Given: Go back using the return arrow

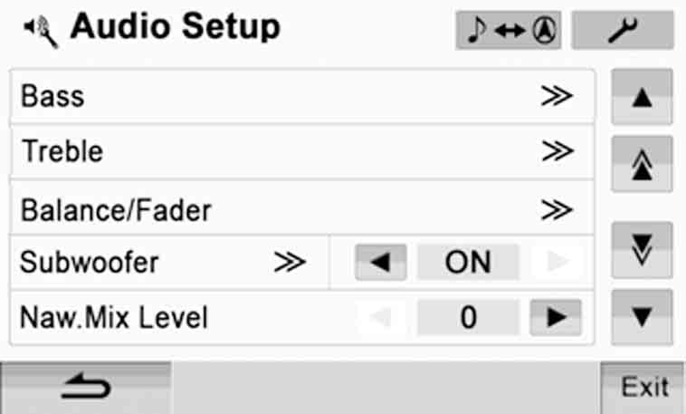Looking at the screenshot, I should point(86,388).
